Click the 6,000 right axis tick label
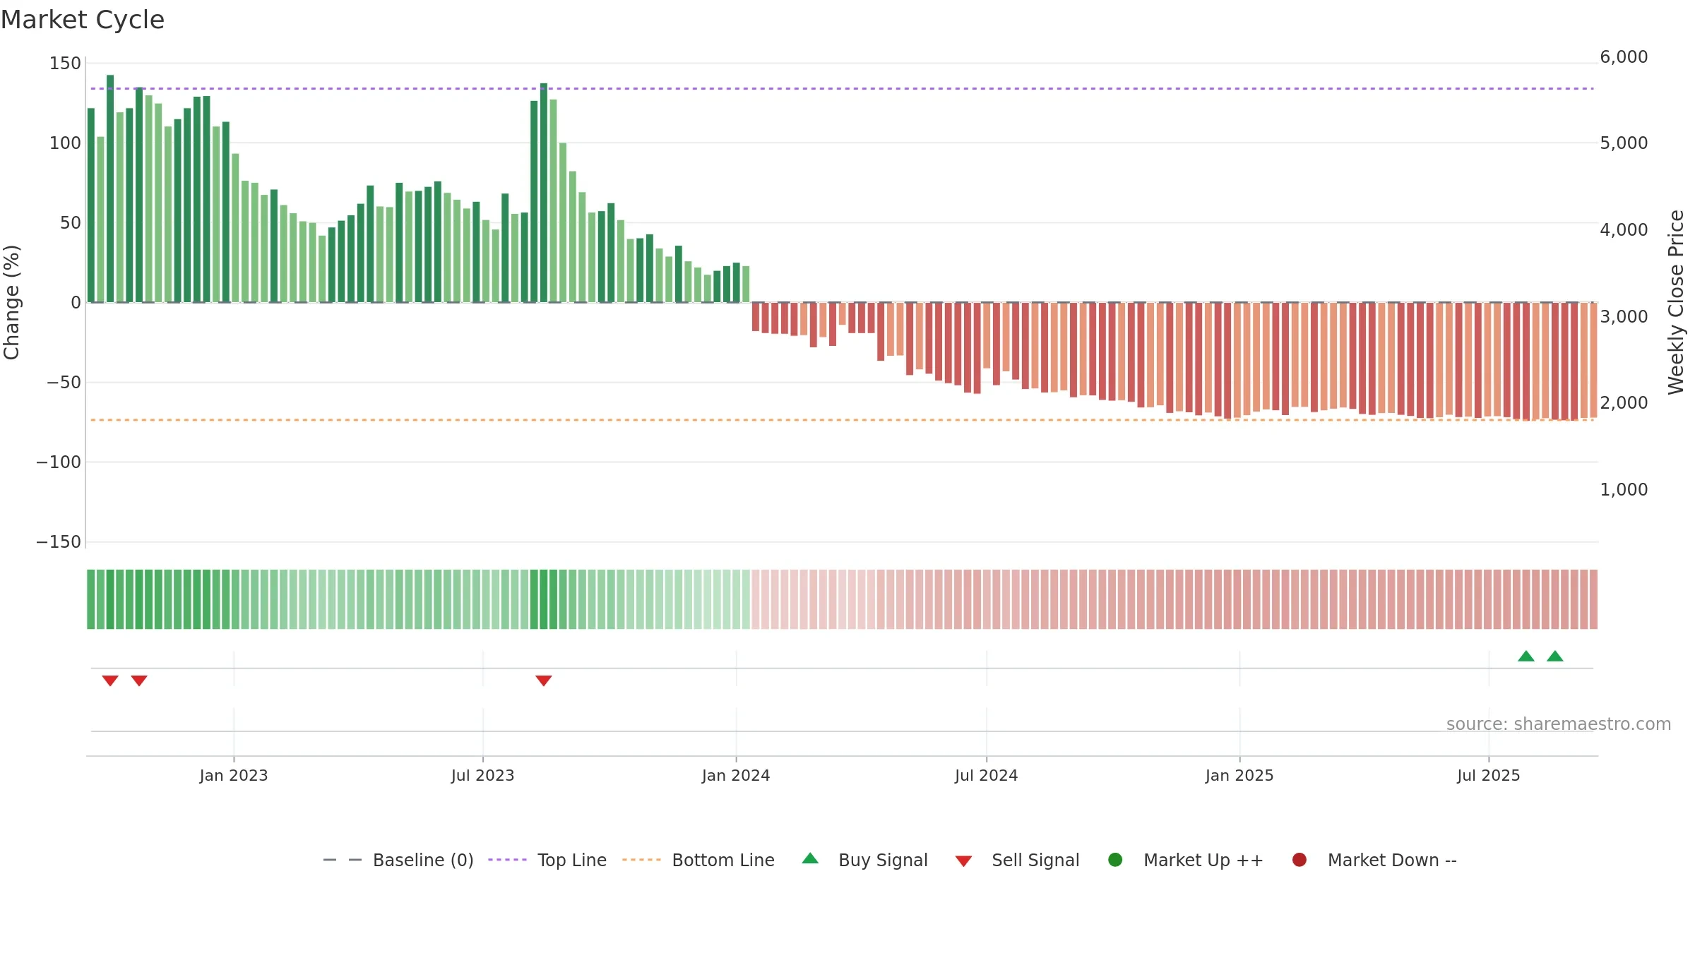 [x=1624, y=57]
